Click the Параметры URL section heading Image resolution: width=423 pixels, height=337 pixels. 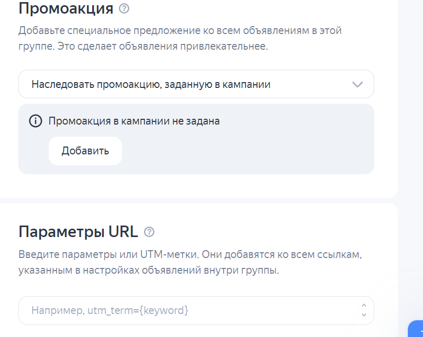79,231
